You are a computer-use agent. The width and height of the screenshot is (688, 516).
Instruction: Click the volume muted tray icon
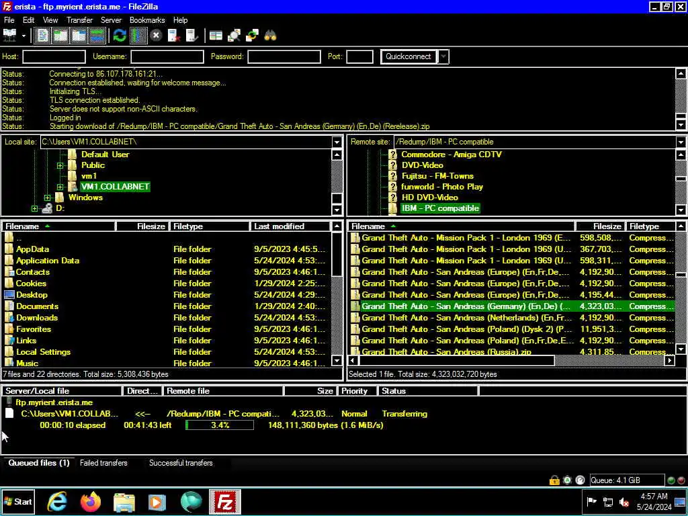coord(624,502)
